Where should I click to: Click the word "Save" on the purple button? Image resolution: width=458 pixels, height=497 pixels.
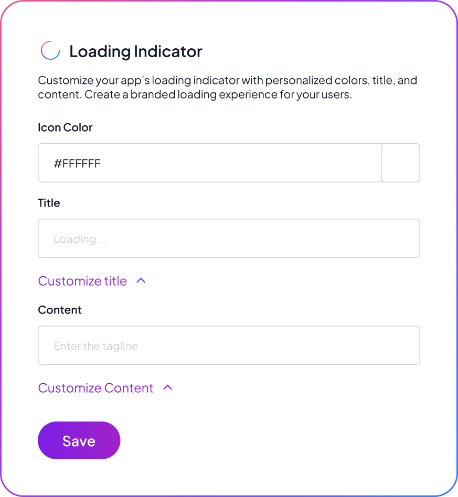[79, 441]
